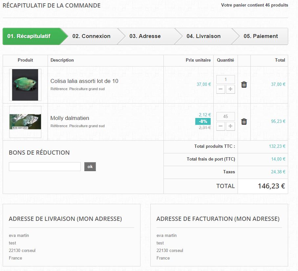Select the crossed-out price 2,31 €
The width and height of the screenshot is (298, 271).
tap(205, 128)
